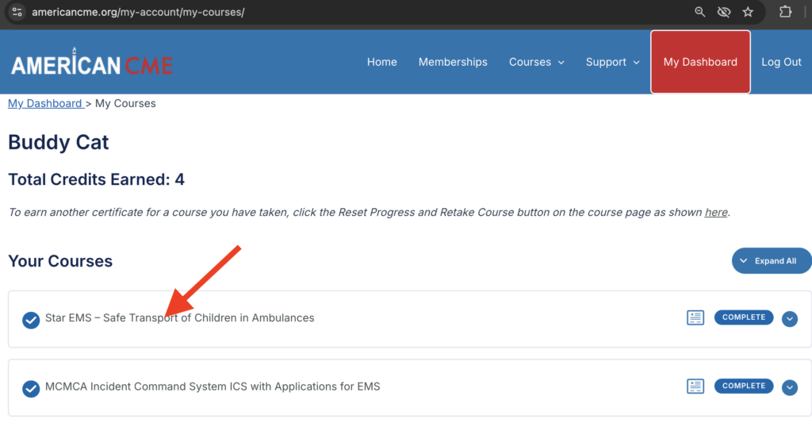Click the americancme.org URL in address bar
Screen dimensions: 812x423
138,12
